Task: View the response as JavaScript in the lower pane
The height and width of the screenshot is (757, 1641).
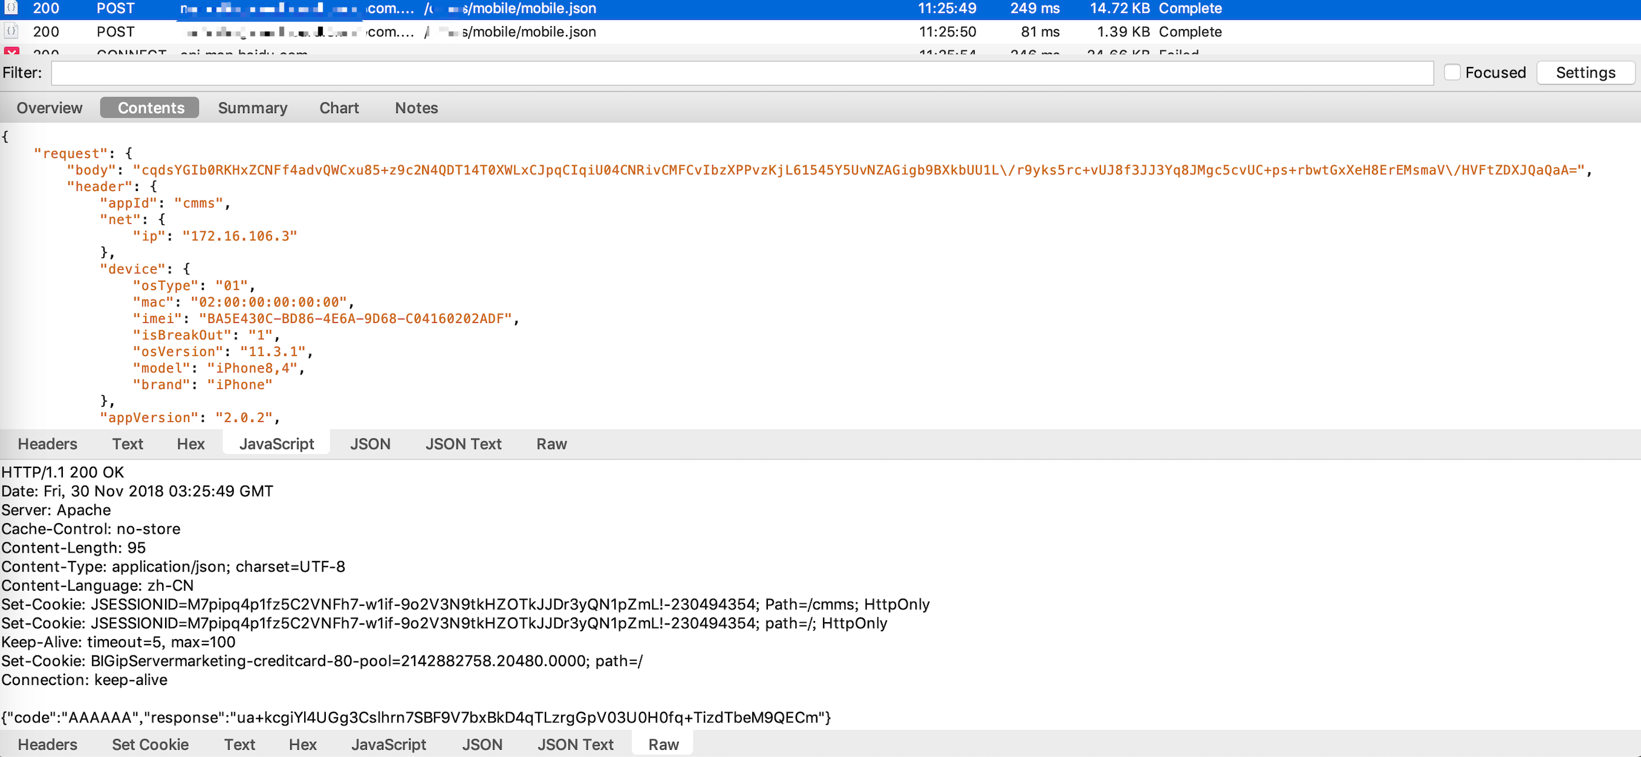Action: 388,744
